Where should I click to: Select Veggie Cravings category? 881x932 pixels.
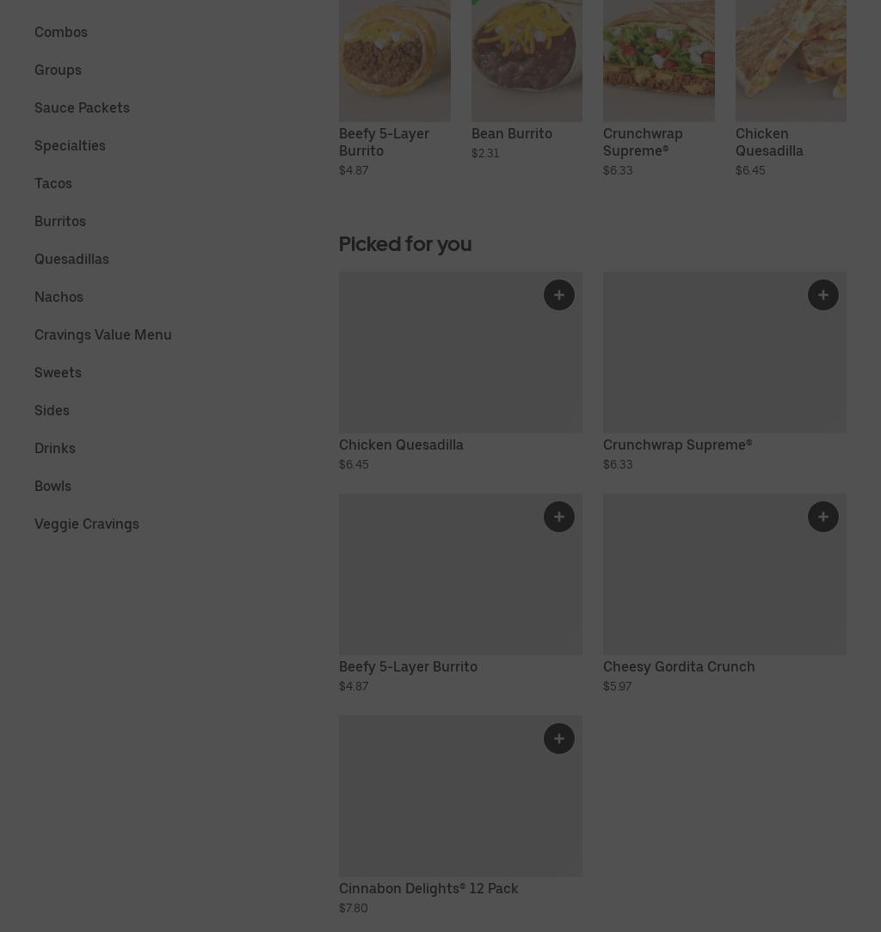87,524
